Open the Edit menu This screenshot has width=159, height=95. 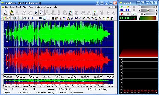(x=12, y=7)
